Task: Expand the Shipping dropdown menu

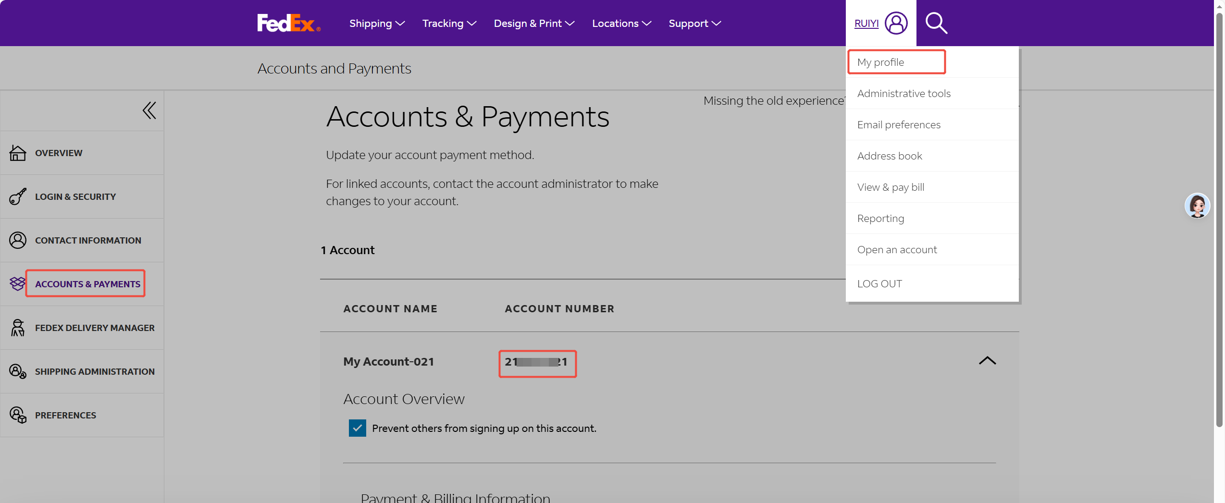Action: (377, 23)
